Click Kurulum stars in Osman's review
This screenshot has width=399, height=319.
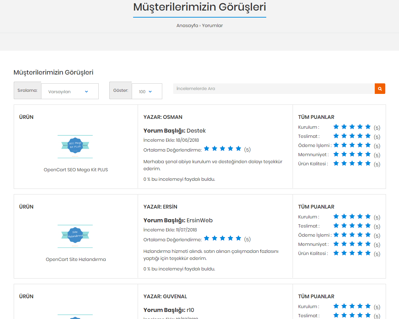352,127
